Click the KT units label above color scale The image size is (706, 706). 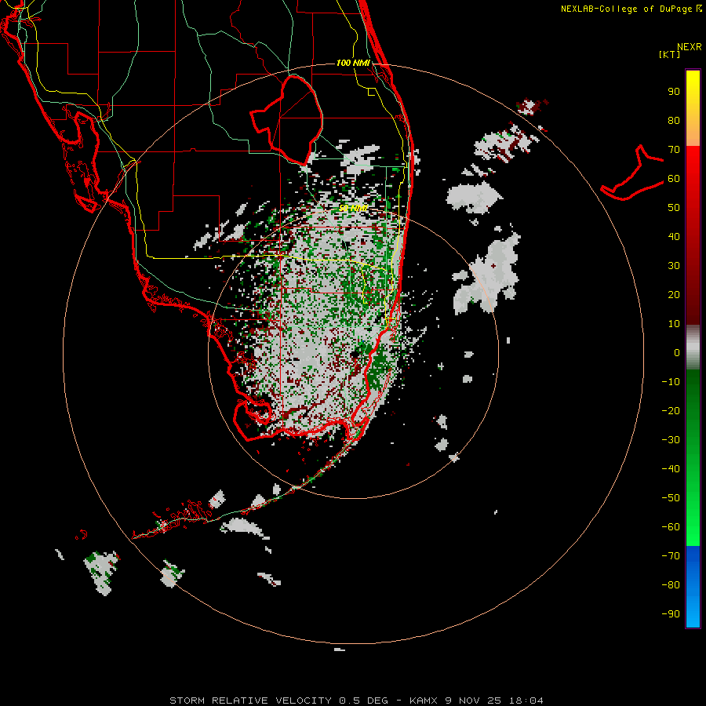(670, 54)
